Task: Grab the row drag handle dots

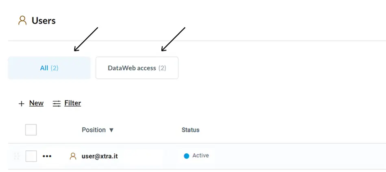Action: (x=17, y=156)
